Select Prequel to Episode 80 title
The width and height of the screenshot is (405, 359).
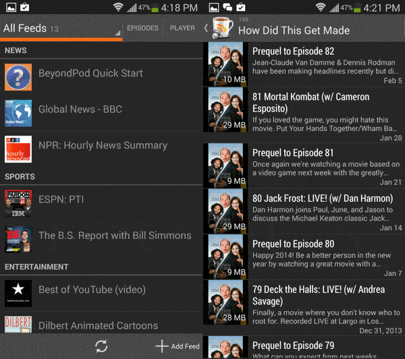[x=293, y=244]
